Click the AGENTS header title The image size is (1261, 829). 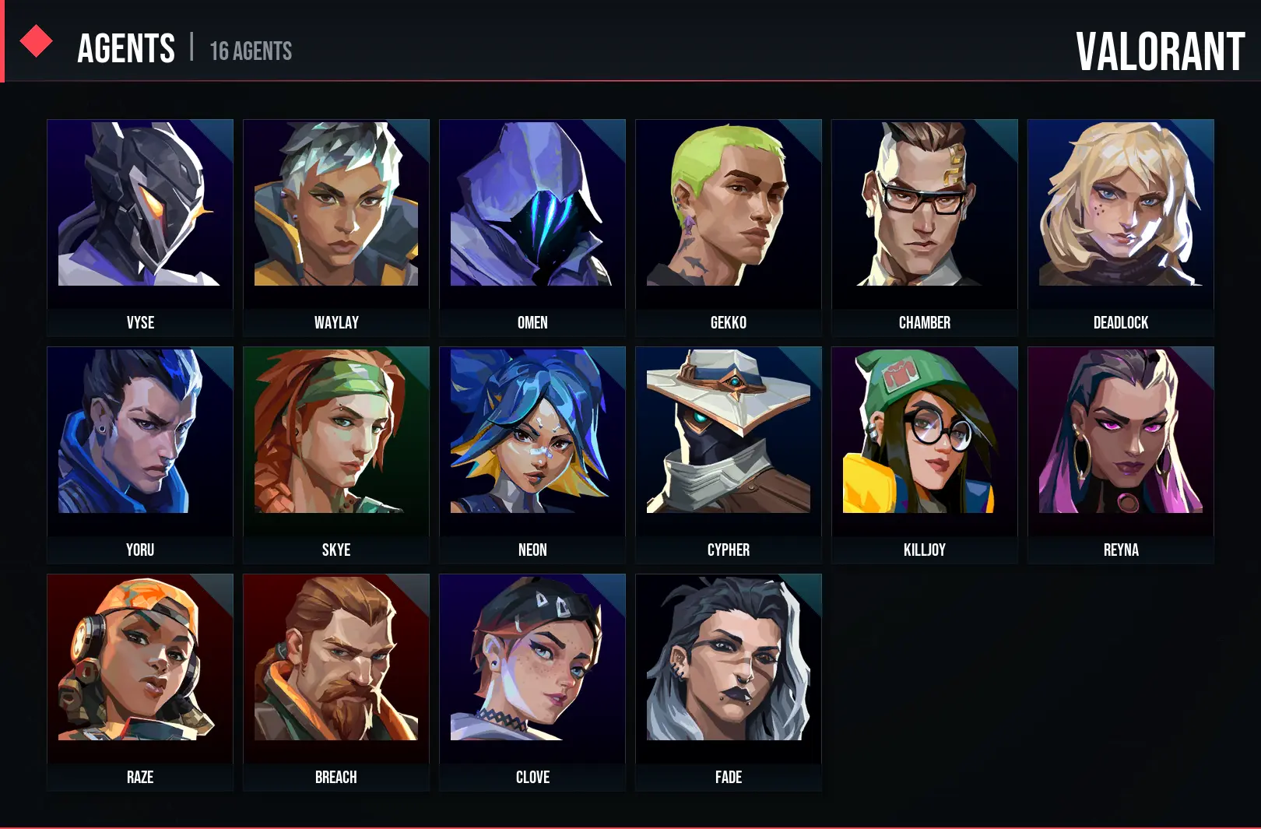click(126, 49)
